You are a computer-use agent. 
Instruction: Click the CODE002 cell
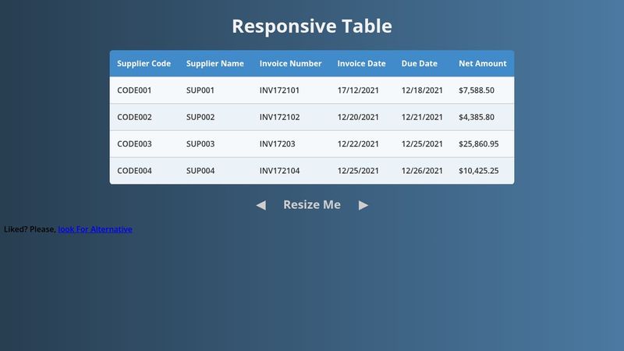[134, 117]
